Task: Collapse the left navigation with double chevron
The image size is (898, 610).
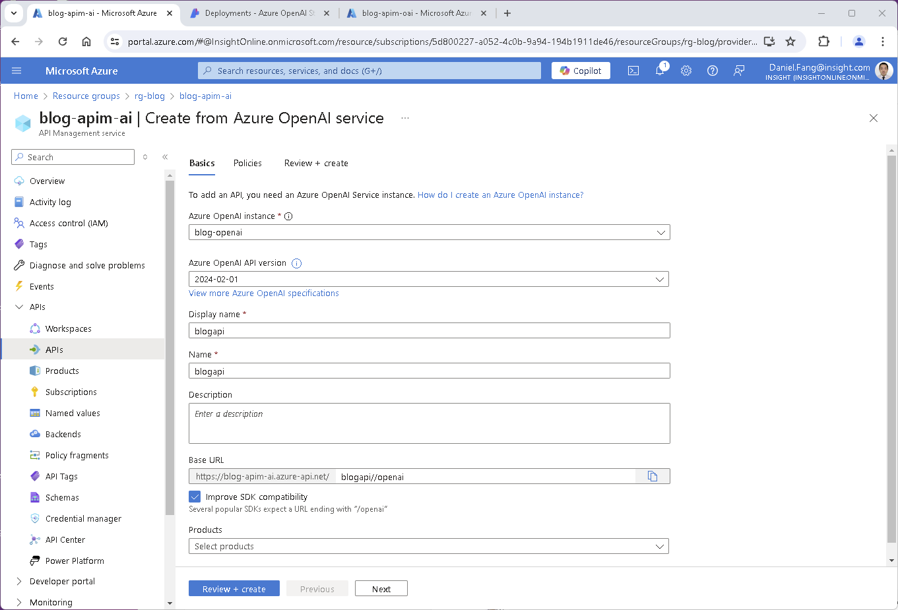Action: click(165, 157)
